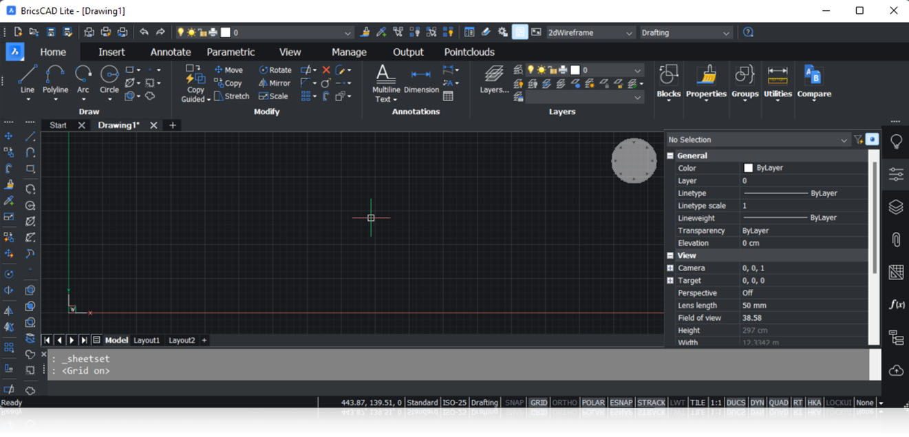909x437 pixels.
Task: Switch to the Layout1 tab
Action: pos(147,340)
